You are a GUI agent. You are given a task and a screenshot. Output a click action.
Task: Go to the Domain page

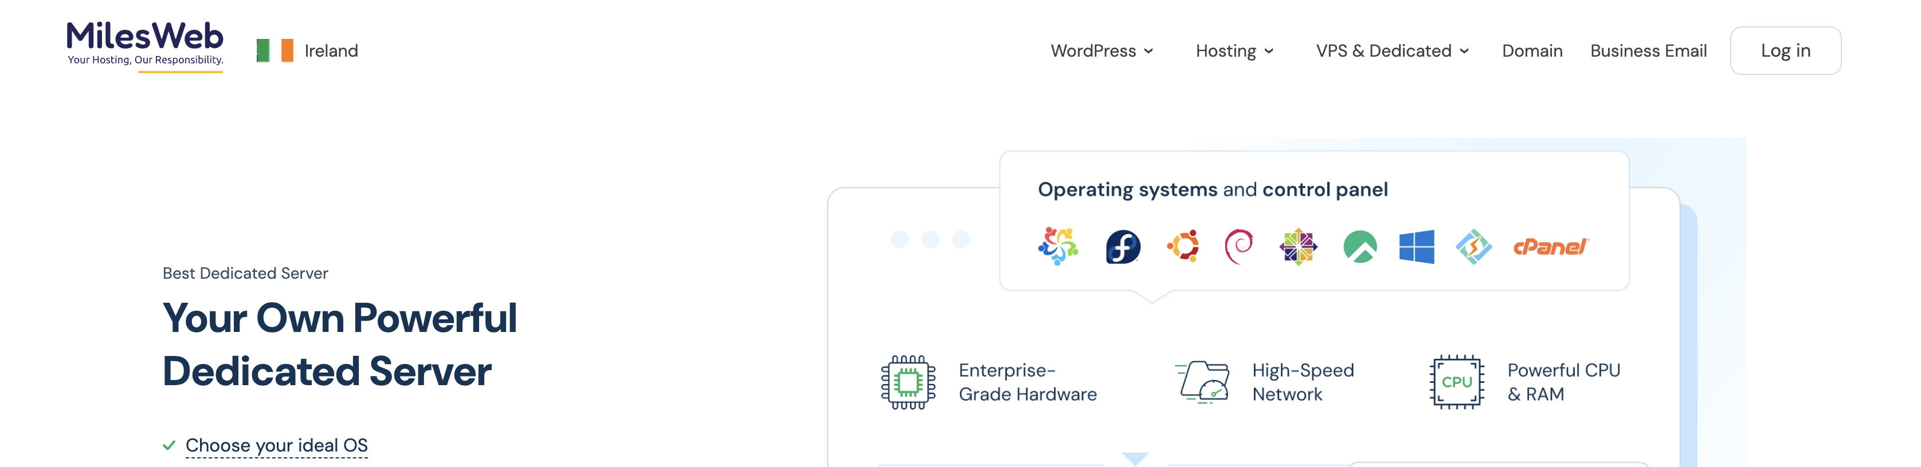(x=1532, y=50)
